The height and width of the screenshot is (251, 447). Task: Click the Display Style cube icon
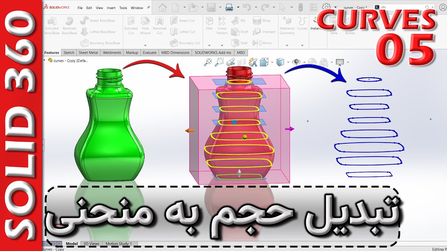(x=280, y=62)
